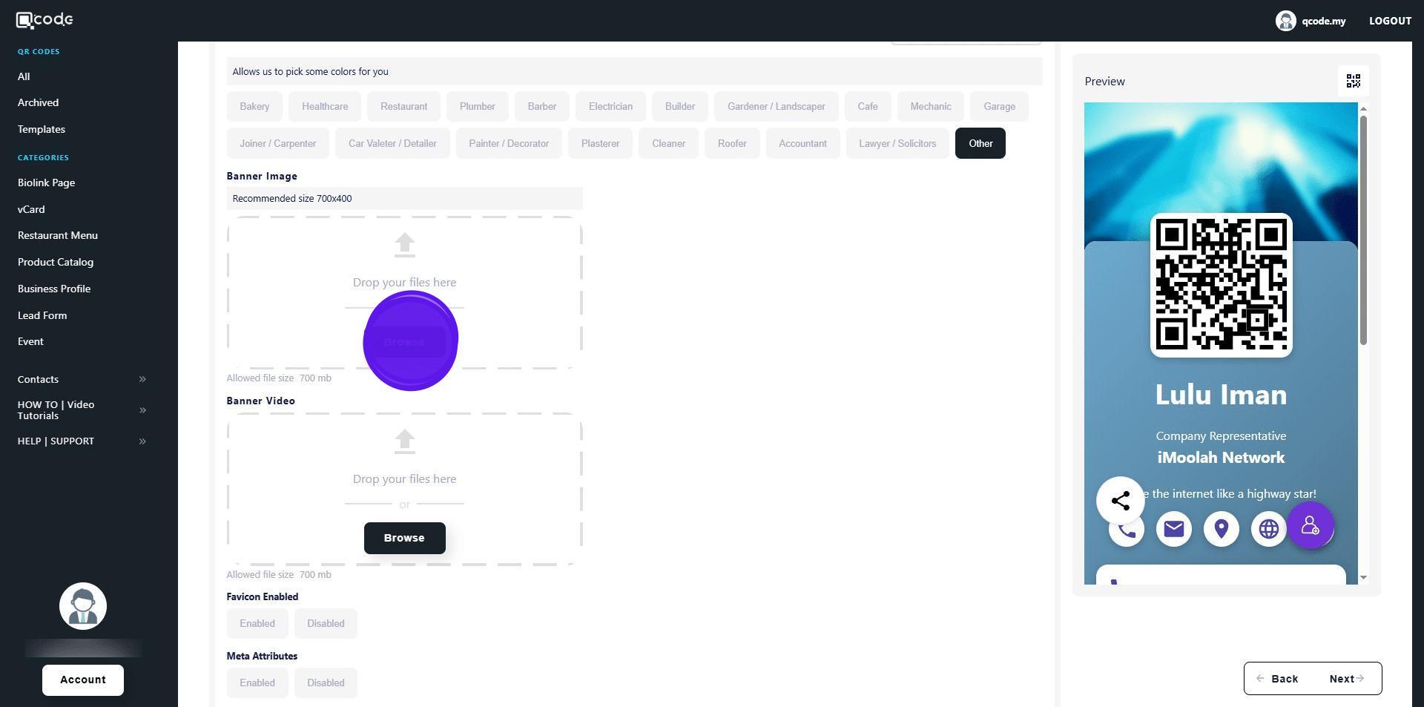1424x707 pixels.
Task: Click the email envelope icon in preview
Action: coord(1173,529)
